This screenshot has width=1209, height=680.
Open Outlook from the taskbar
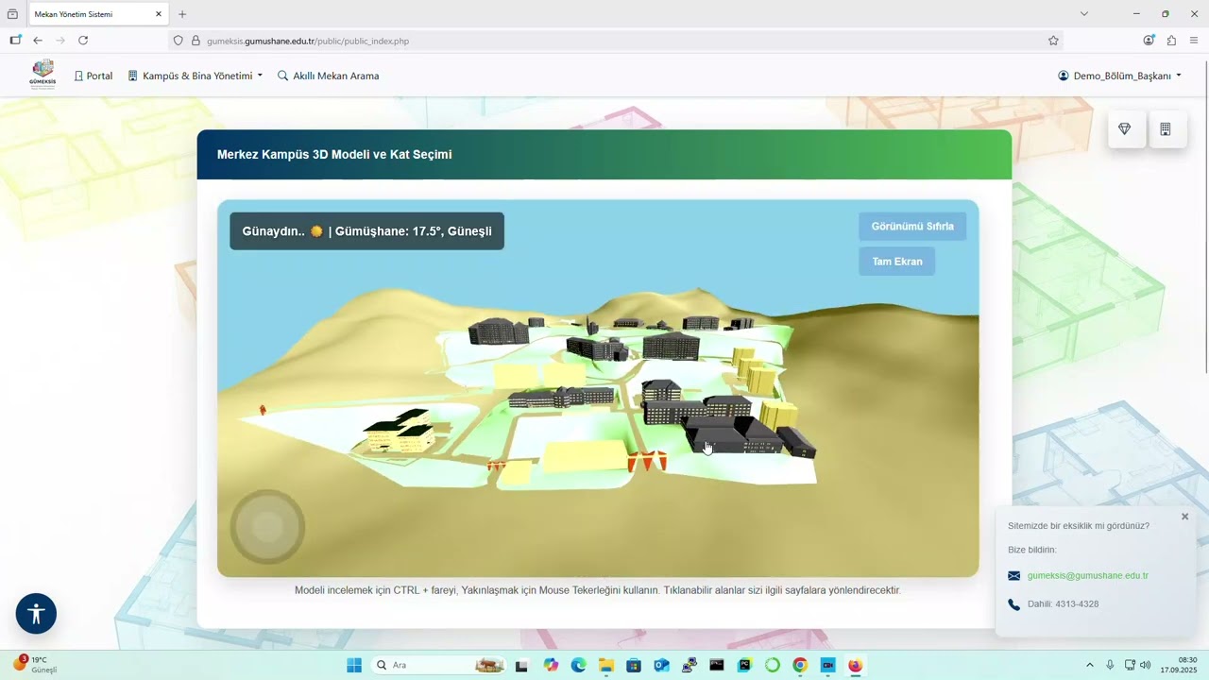coord(661,665)
